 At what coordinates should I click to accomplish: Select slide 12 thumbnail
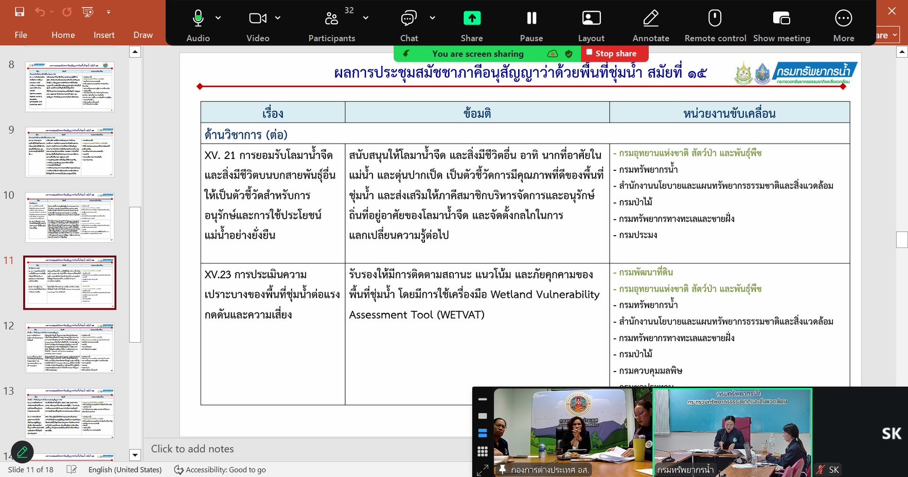[x=70, y=348]
